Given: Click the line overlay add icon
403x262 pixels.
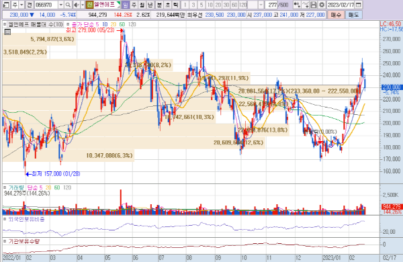Looking at the screenshot, I should point(305,5).
